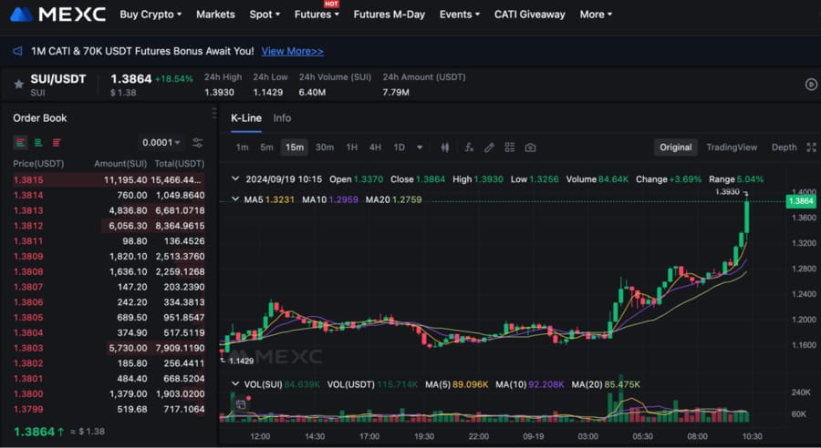This screenshot has width=821, height=448.
Task: Click the order book panel drag handle
Action: (214, 114)
